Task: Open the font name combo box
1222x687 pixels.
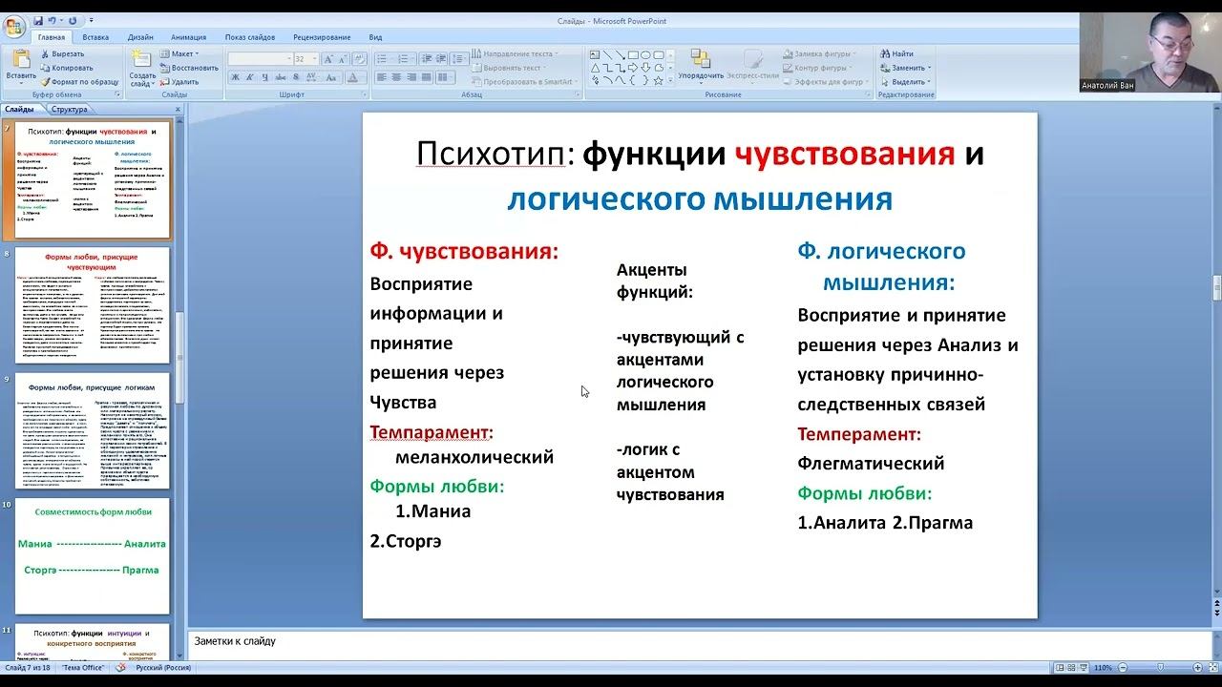Action: tap(261, 59)
